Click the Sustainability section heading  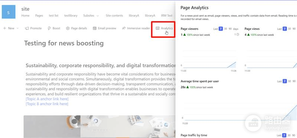(x=101, y=65)
